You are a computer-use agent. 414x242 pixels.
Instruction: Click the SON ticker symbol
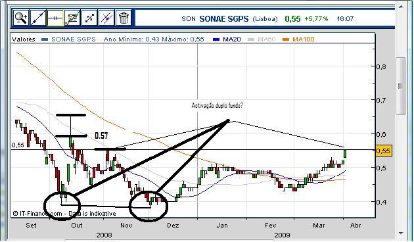[x=189, y=19]
